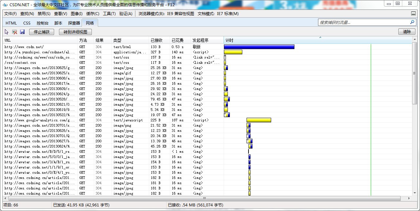Click the 187 ms time cell
This screenshot has width=420, height=211.
pyautogui.click(x=178, y=120)
